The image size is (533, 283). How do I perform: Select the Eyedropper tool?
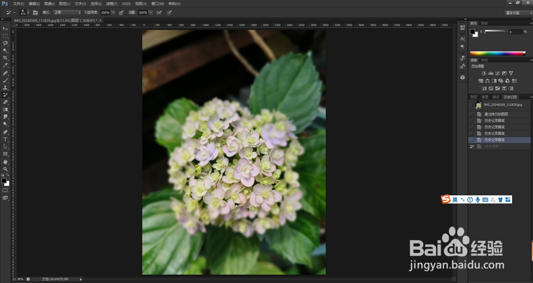coord(5,65)
